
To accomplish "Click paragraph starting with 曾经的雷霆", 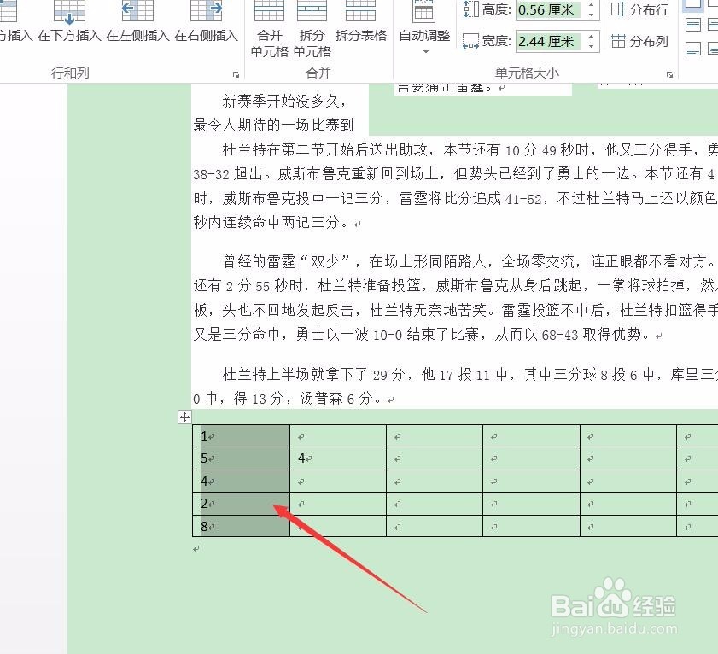I will tap(455, 298).
